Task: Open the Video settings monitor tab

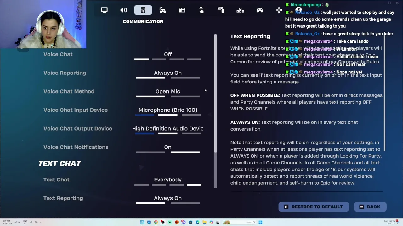Action: [104, 10]
